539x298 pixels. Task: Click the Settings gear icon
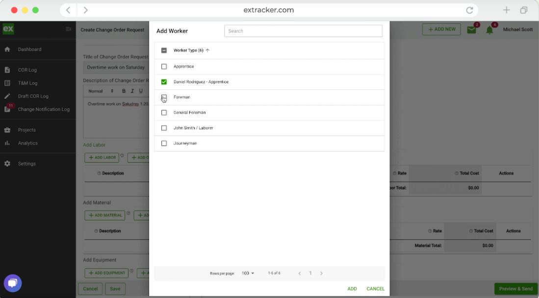(x=7, y=163)
